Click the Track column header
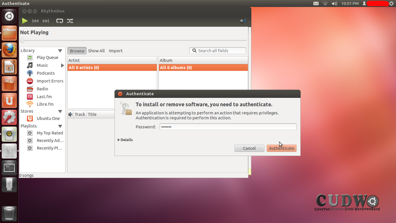The width and height of the screenshot is (396, 223). coord(80,114)
